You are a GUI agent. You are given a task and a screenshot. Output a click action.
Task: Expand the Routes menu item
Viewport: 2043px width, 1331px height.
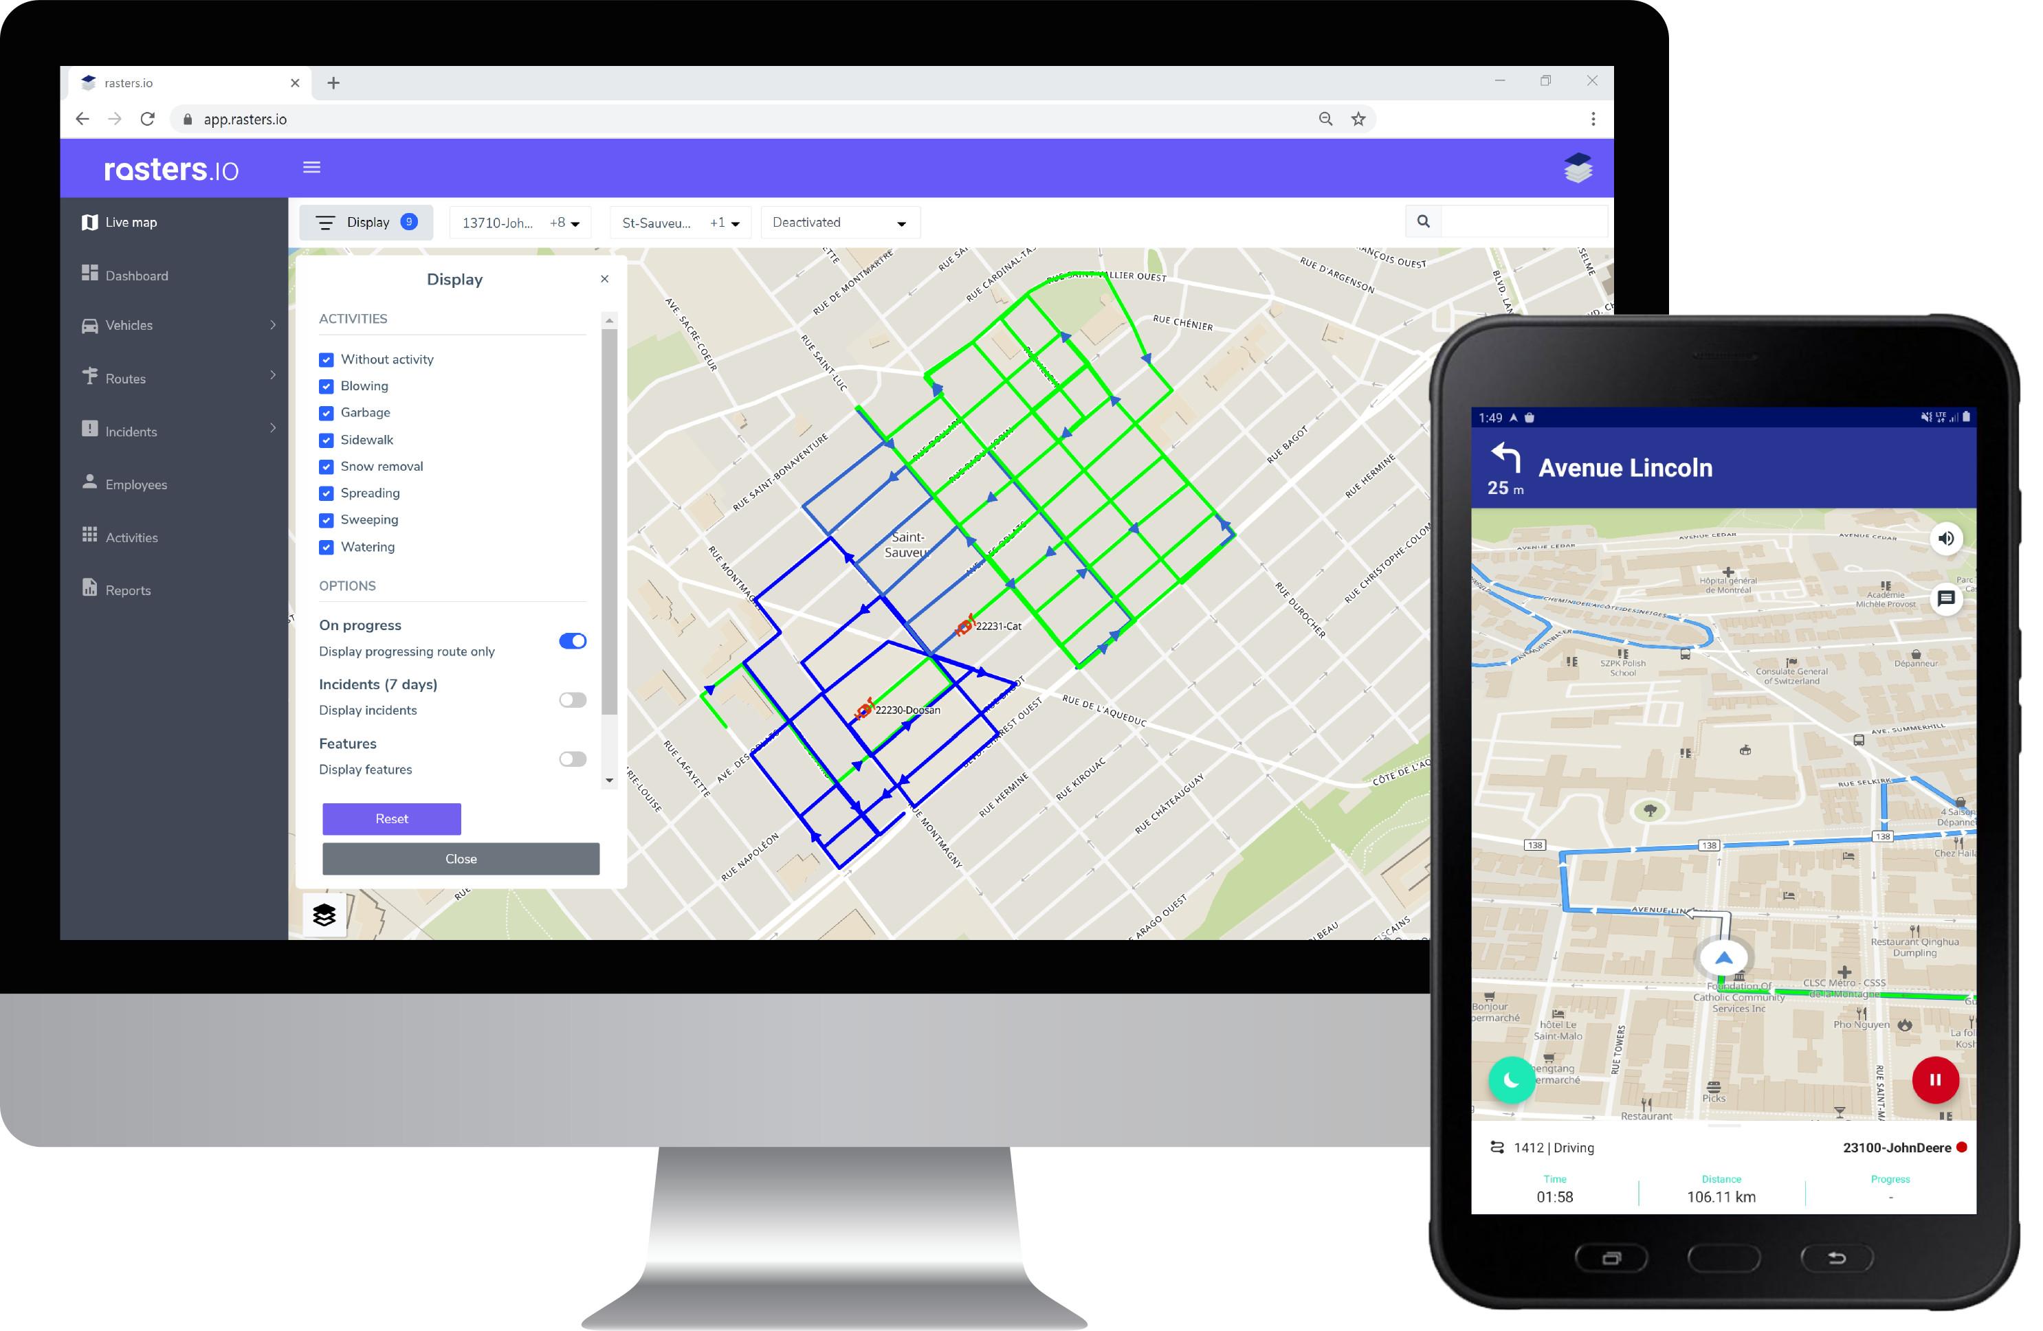[269, 375]
